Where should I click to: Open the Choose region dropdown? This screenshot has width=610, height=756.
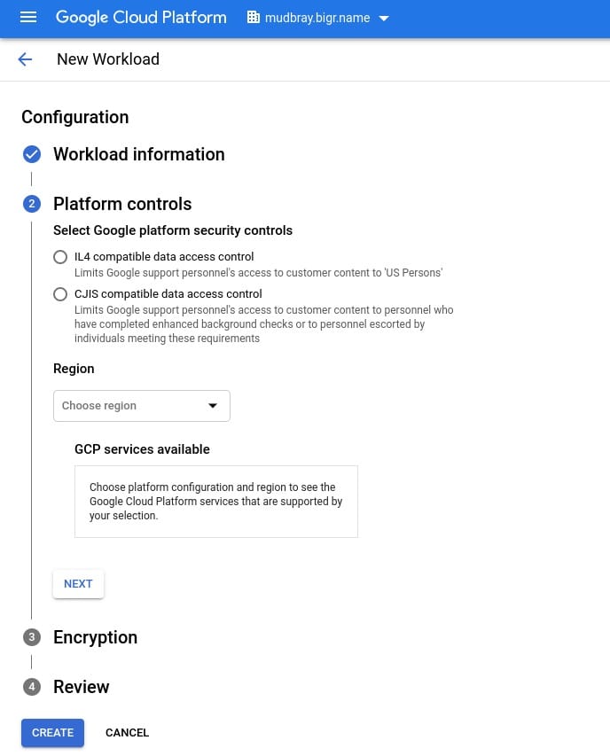[x=142, y=406]
